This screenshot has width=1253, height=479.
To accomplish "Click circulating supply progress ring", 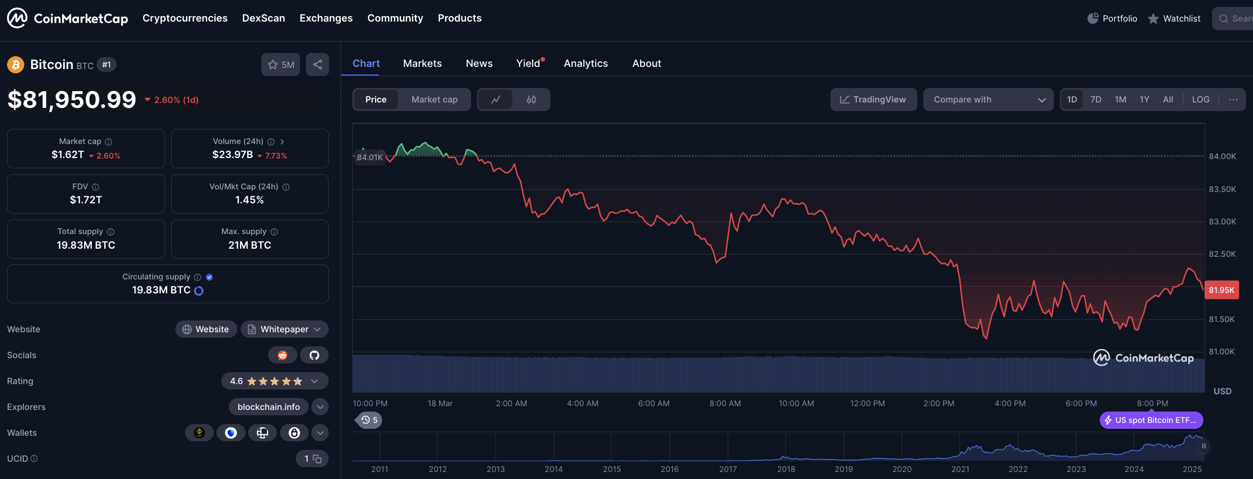I will 199,291.
